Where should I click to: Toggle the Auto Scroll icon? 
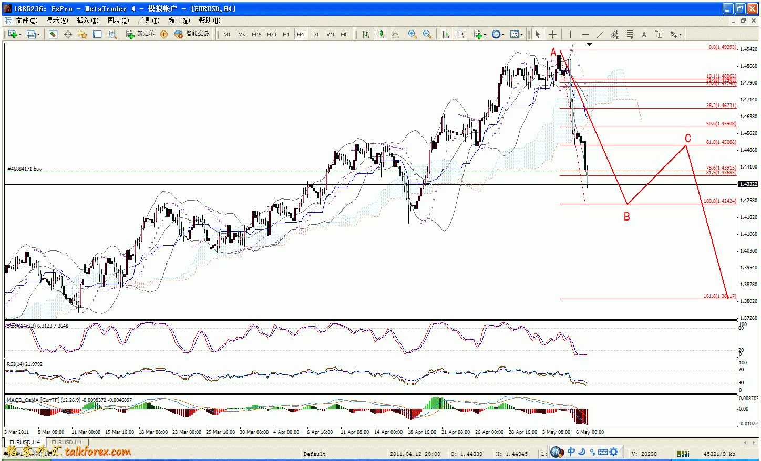[x=446, y=34]
